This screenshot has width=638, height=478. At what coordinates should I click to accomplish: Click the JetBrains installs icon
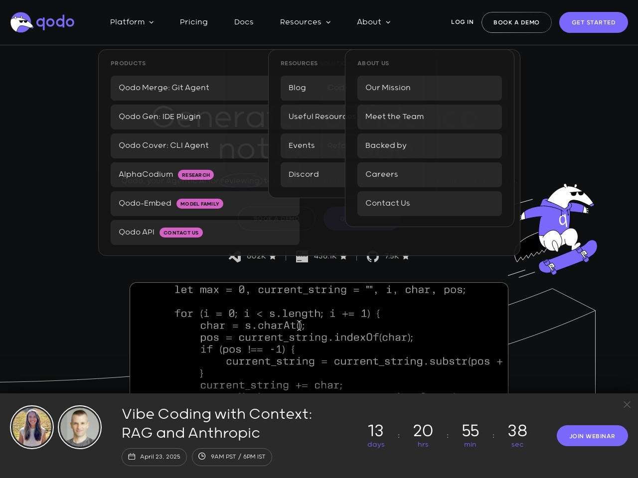click(x=302, y=257)
